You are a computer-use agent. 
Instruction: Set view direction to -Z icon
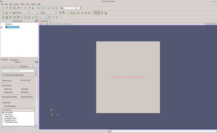pyautogui.click(x=89, y=13)
